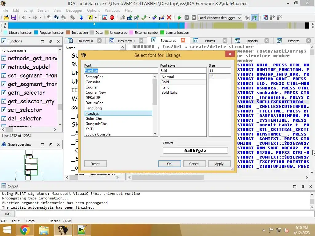
Task: Switch to the Hex View-1 tab
Action: [x=126, y=41]
